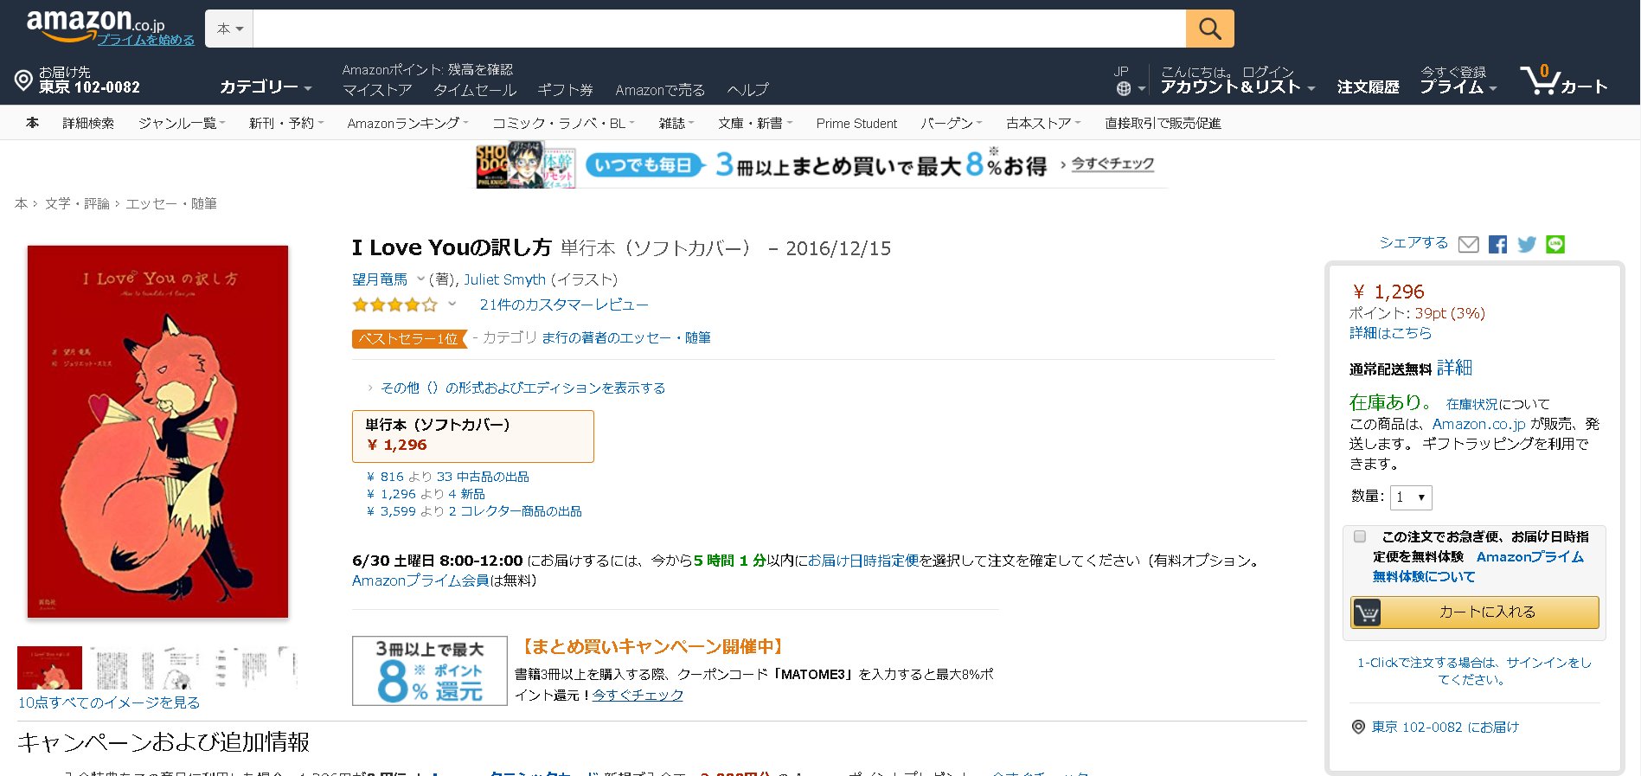
Task: Open 古本ストア menu
Action: (1043, 124)
